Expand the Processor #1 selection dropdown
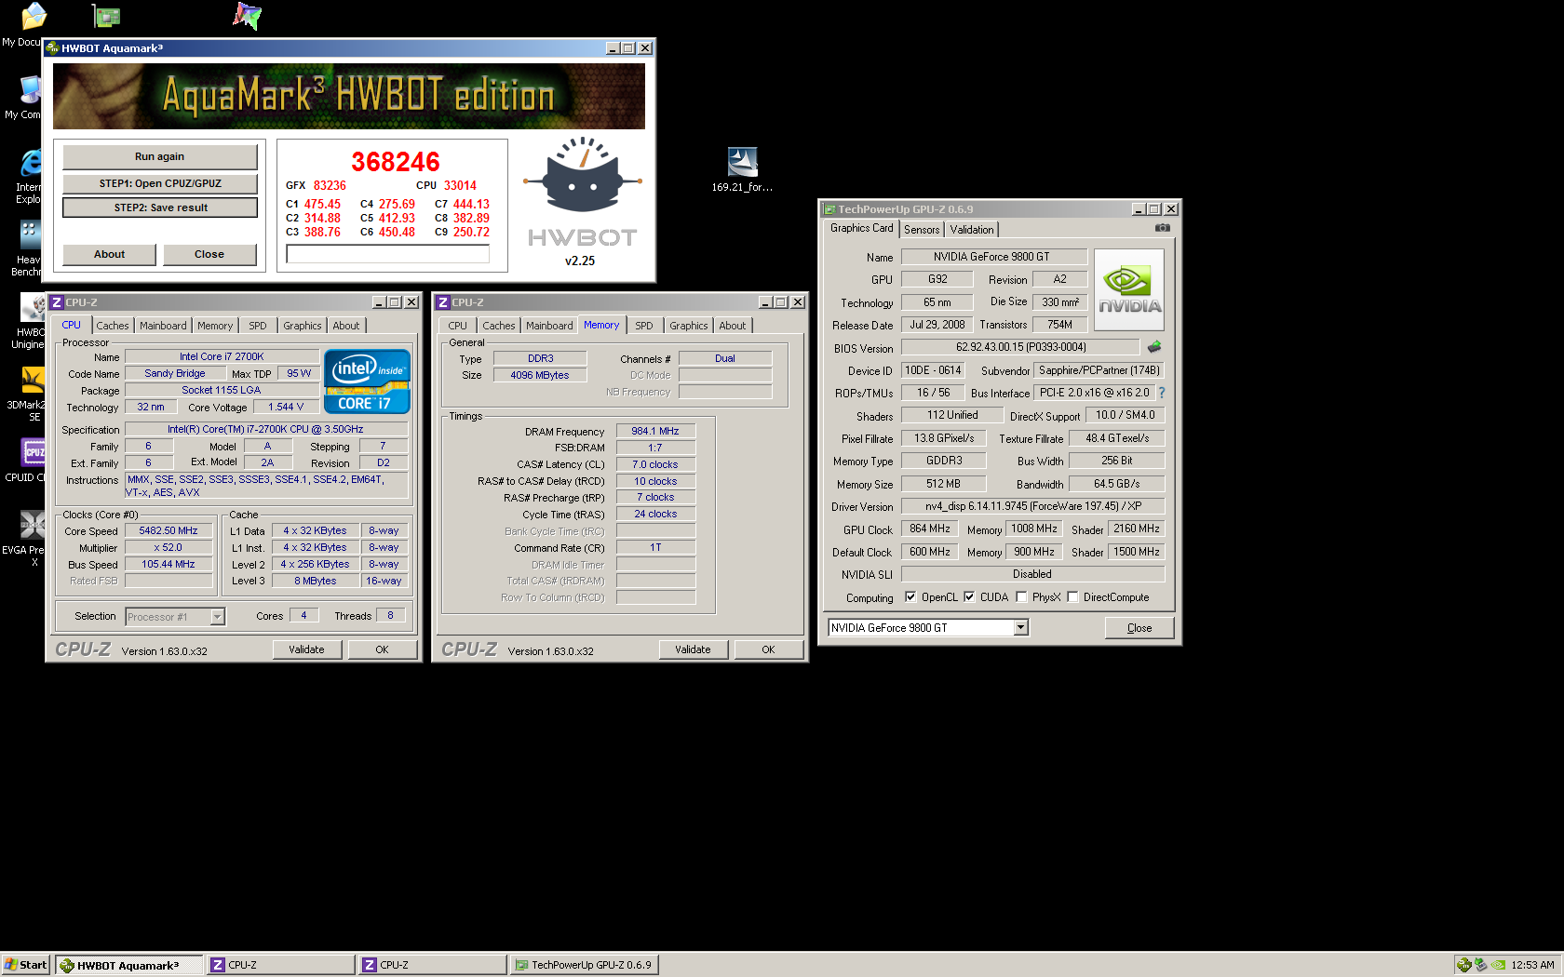This screenshot has width=1564, height=977. pyautogui.click(x=217, y=617)
